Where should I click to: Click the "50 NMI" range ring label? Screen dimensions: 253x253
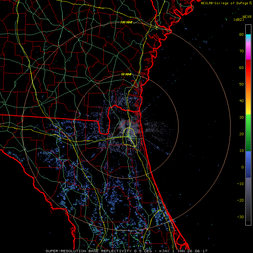[126, 74]
